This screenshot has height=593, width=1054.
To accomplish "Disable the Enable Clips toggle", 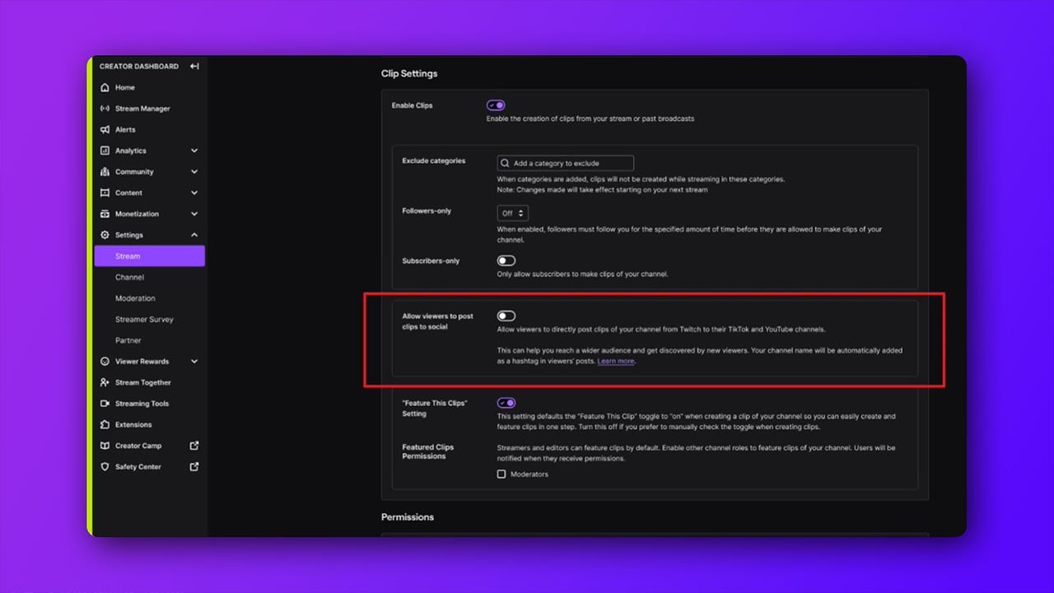I will tap(496, 105).
